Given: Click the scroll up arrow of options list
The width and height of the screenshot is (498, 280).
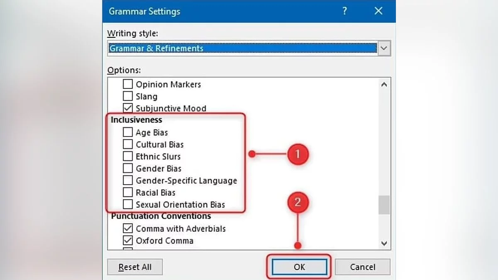Looking at the screenshot, I should (384, 84).
